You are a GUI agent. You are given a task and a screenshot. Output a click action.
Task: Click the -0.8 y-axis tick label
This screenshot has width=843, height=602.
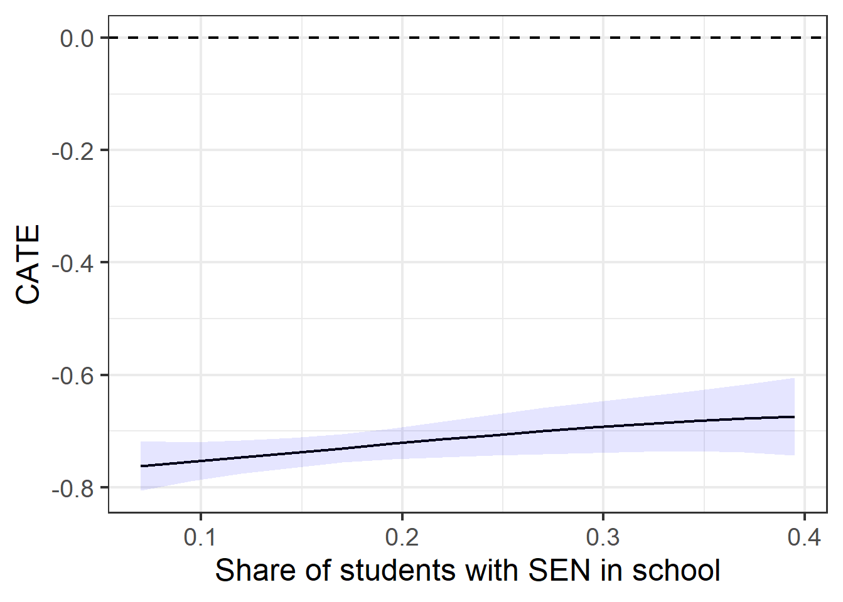[72, 488]
